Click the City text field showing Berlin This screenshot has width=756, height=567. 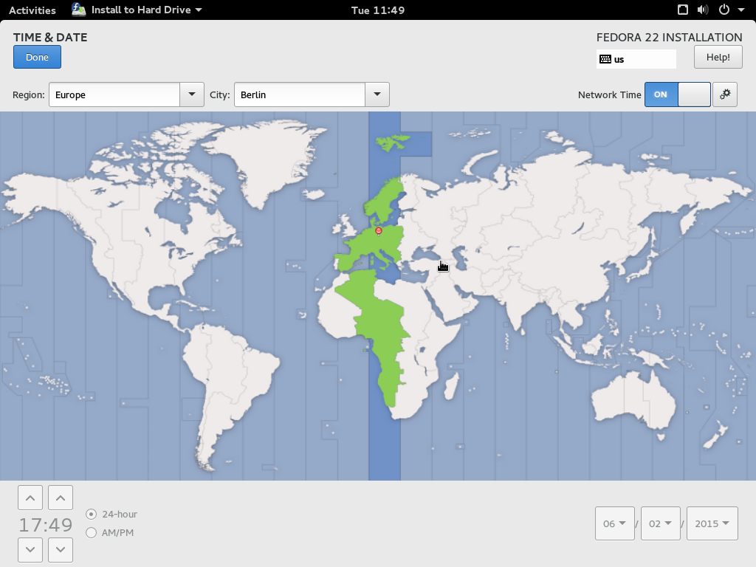[x=299, y=94]
